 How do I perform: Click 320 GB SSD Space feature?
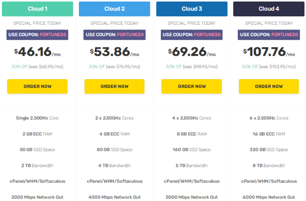click(269, 150)
